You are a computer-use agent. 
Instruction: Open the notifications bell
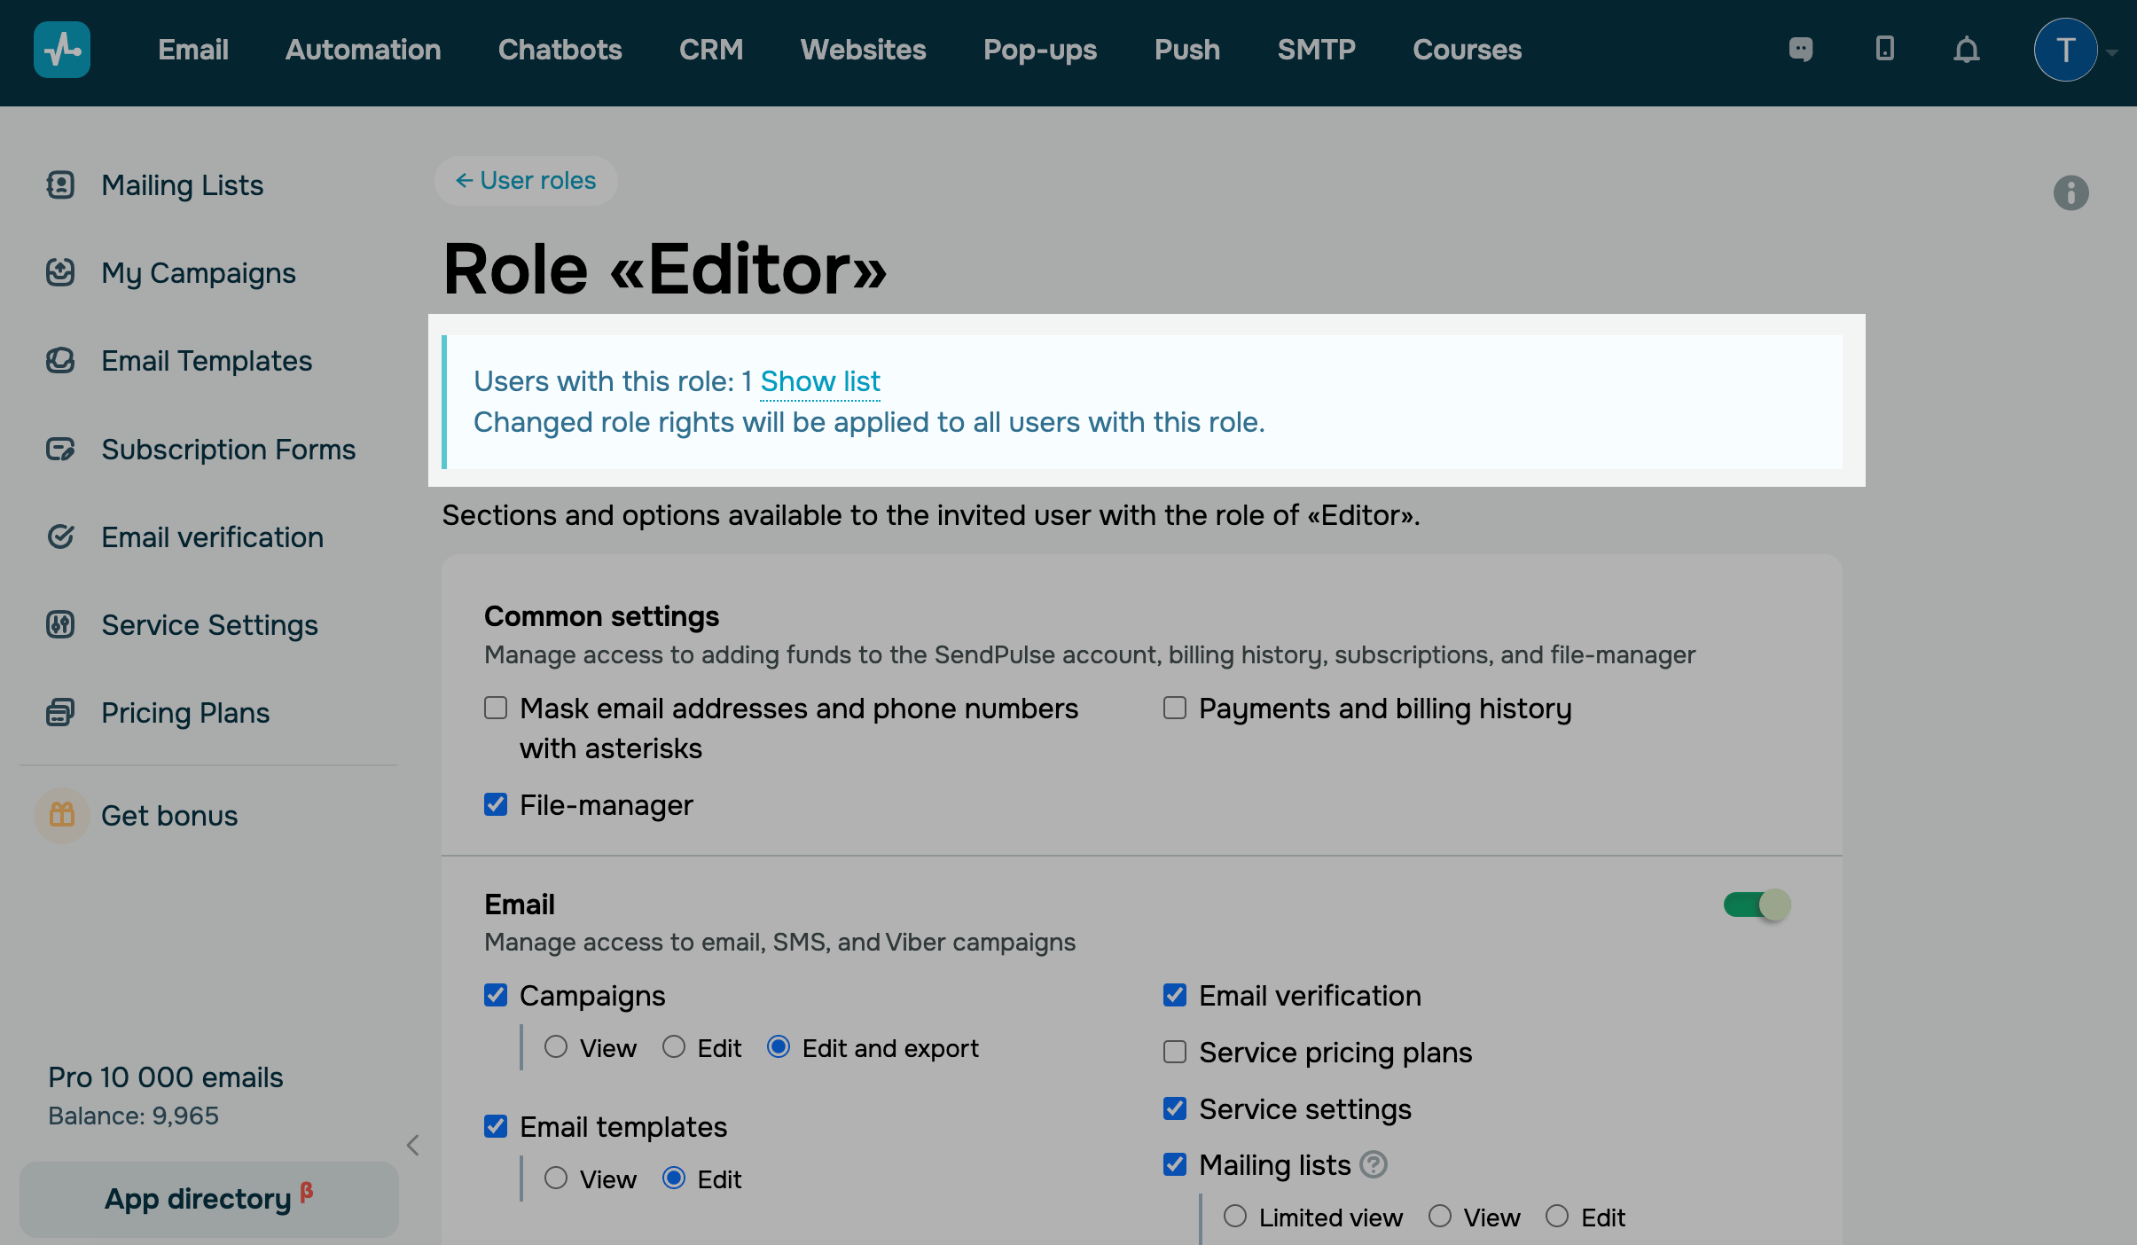point(1966,50)
